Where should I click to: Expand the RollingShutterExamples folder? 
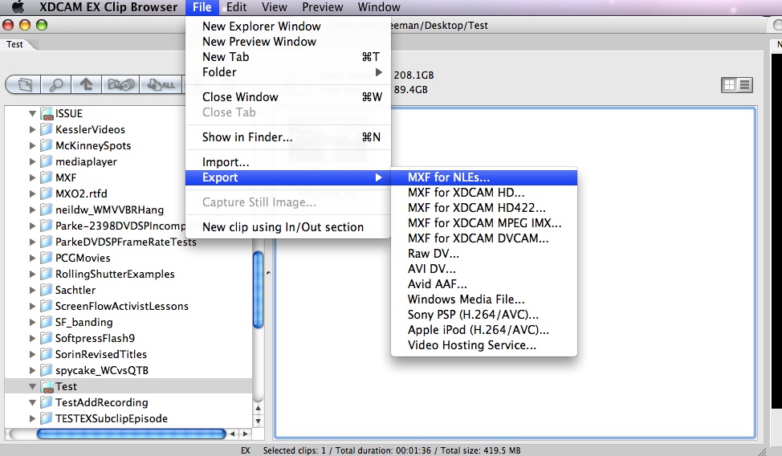[32, 274]
